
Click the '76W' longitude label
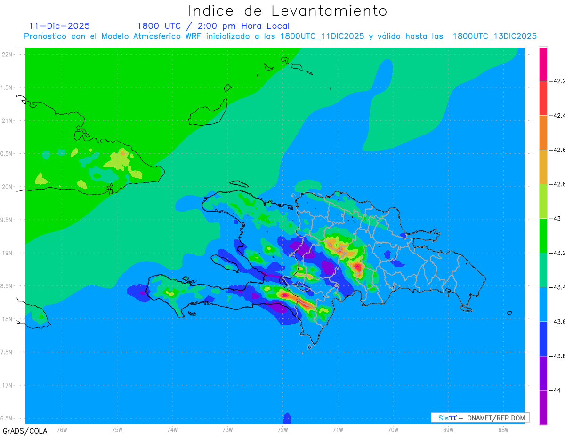coord(62,430)
